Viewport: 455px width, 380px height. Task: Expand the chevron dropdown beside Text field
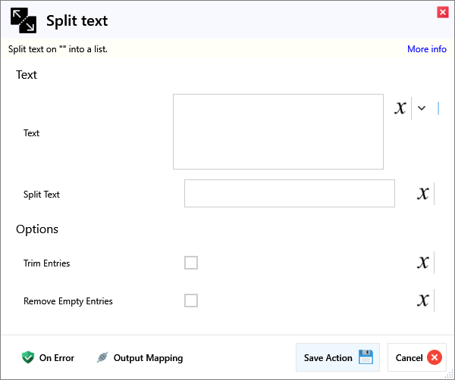click(422, 108)
